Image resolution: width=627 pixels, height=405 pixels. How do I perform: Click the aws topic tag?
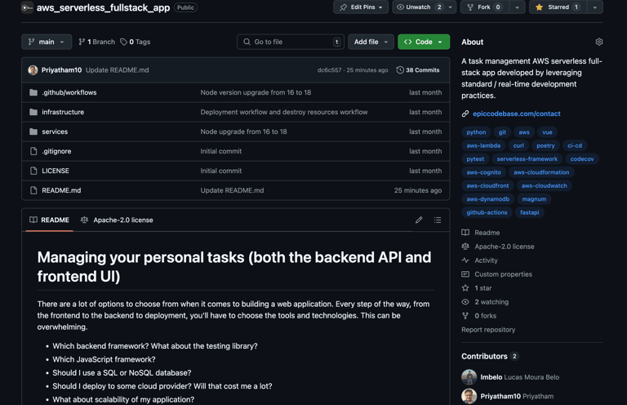(x=524, y=132)
